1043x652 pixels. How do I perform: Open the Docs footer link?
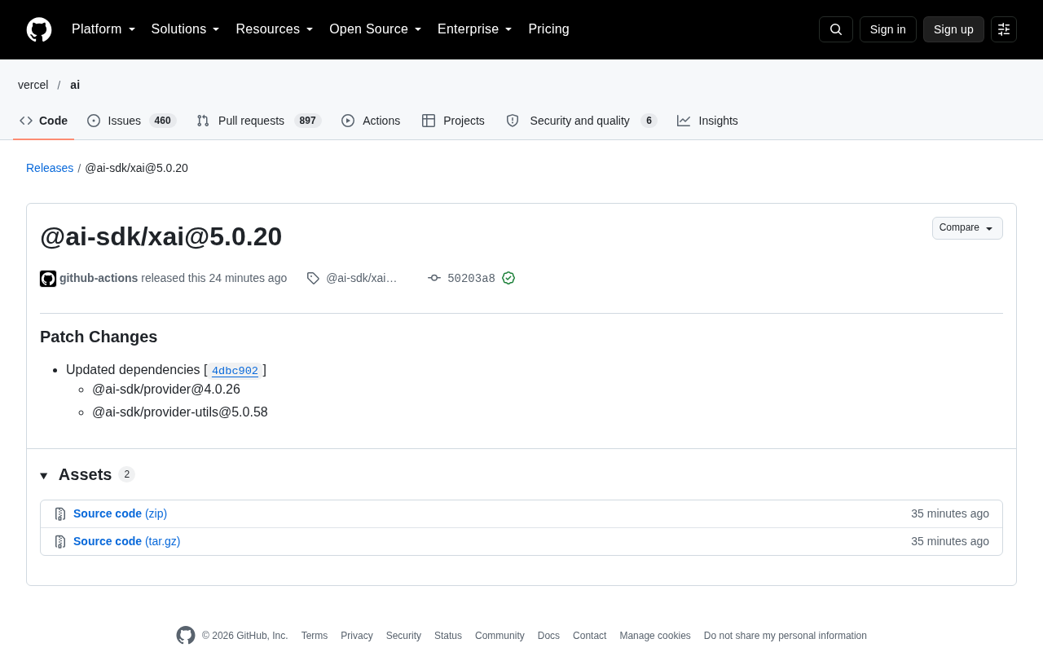click(x=548, y=636)
